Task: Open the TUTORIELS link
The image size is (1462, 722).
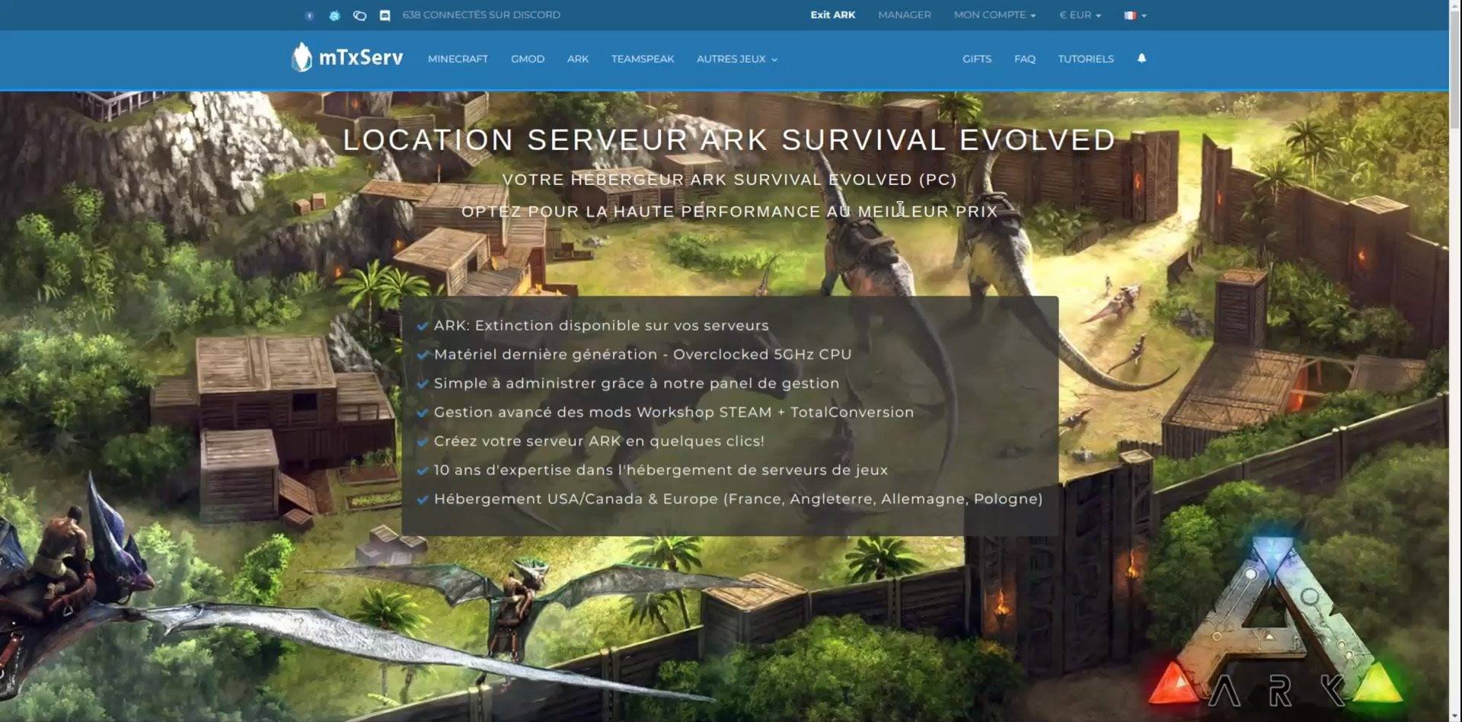Action: click(x=1086, y=59)
